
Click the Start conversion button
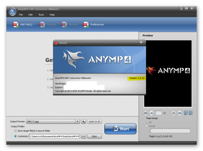coord(121,129)
